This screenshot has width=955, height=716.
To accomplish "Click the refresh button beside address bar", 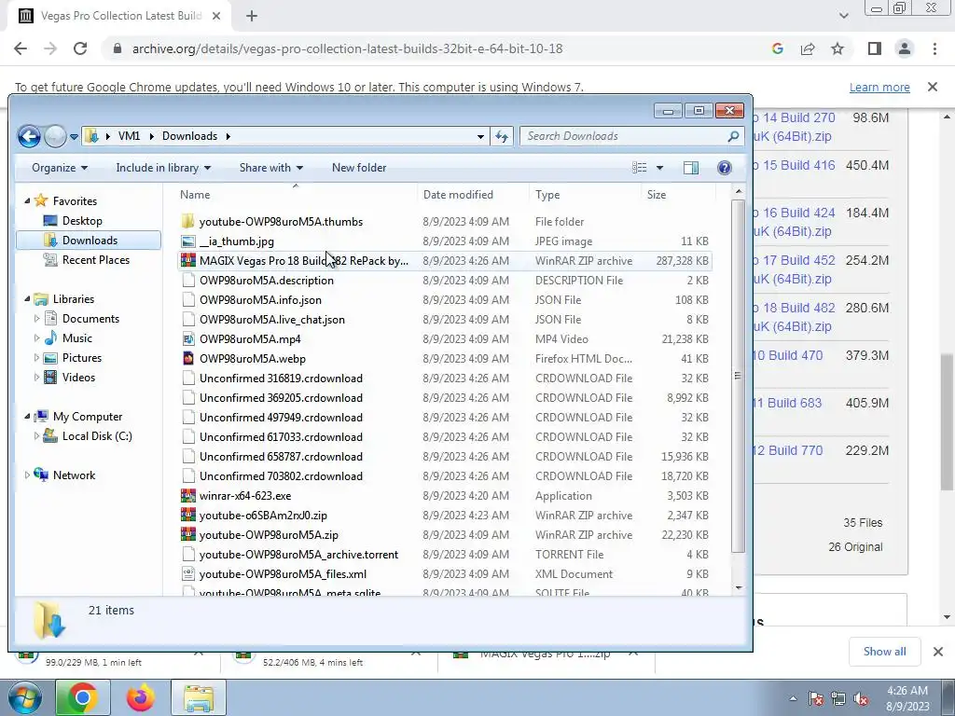I will pos(502,136).
